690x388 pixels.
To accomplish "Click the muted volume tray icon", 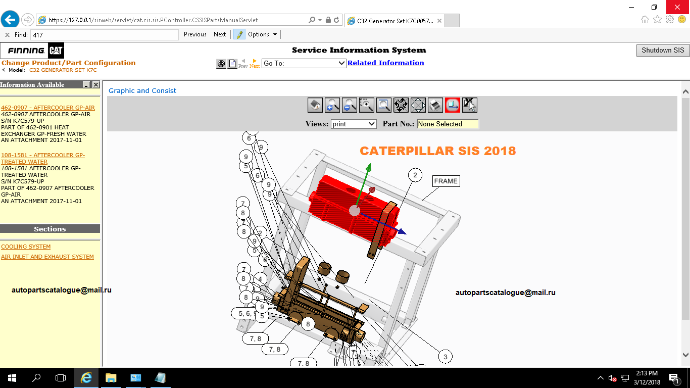I will pos(612,378).
